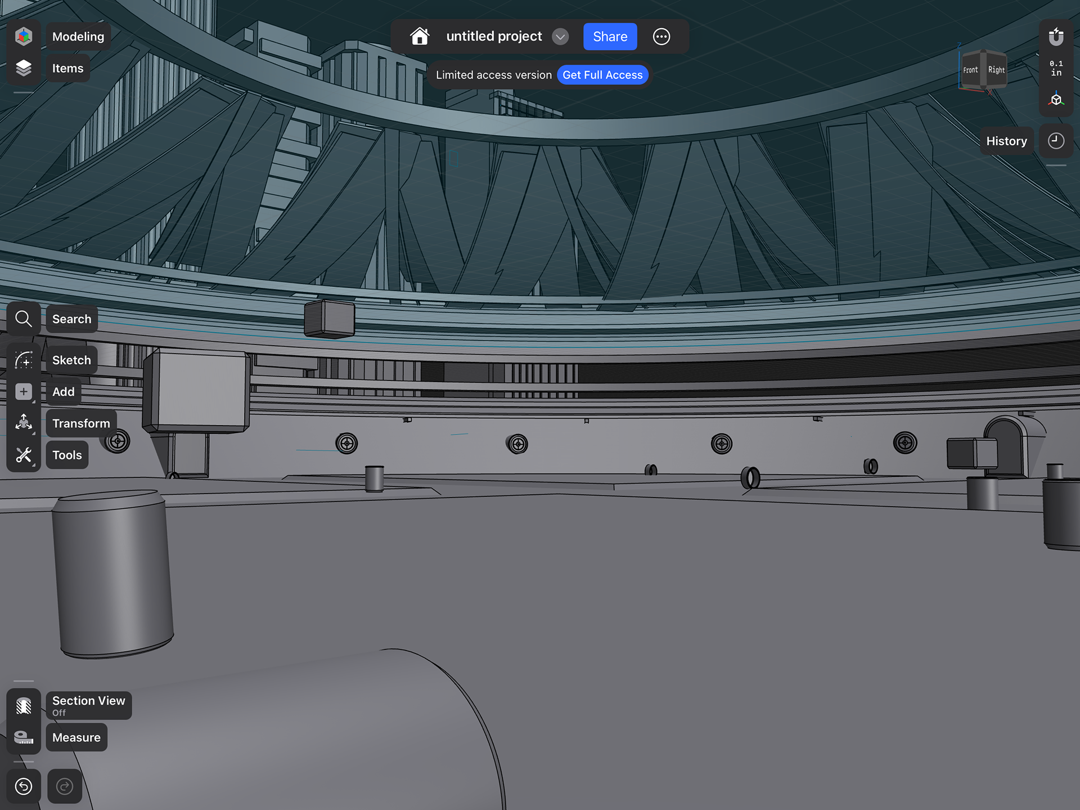Click the Search magnifier icon
Viewport: 1080px width, 810px height.
[x=24, y=319]
